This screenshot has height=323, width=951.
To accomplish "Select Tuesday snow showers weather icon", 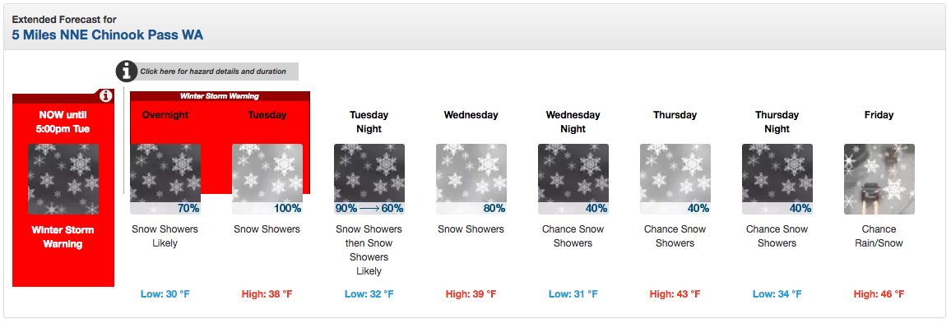I will (267, 179).
